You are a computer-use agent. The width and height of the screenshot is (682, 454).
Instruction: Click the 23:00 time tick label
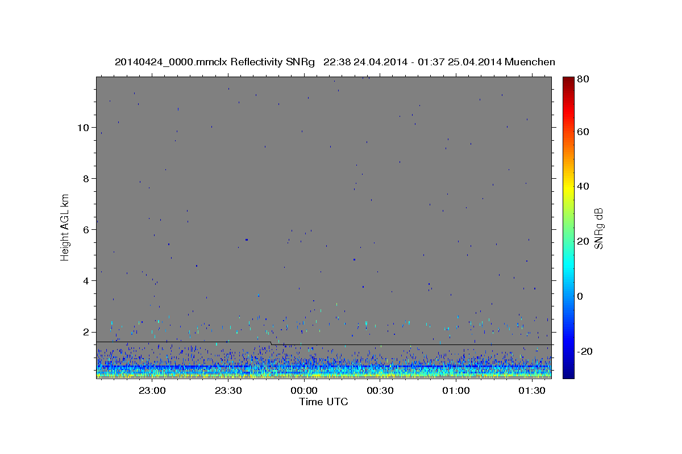(152, 391)
